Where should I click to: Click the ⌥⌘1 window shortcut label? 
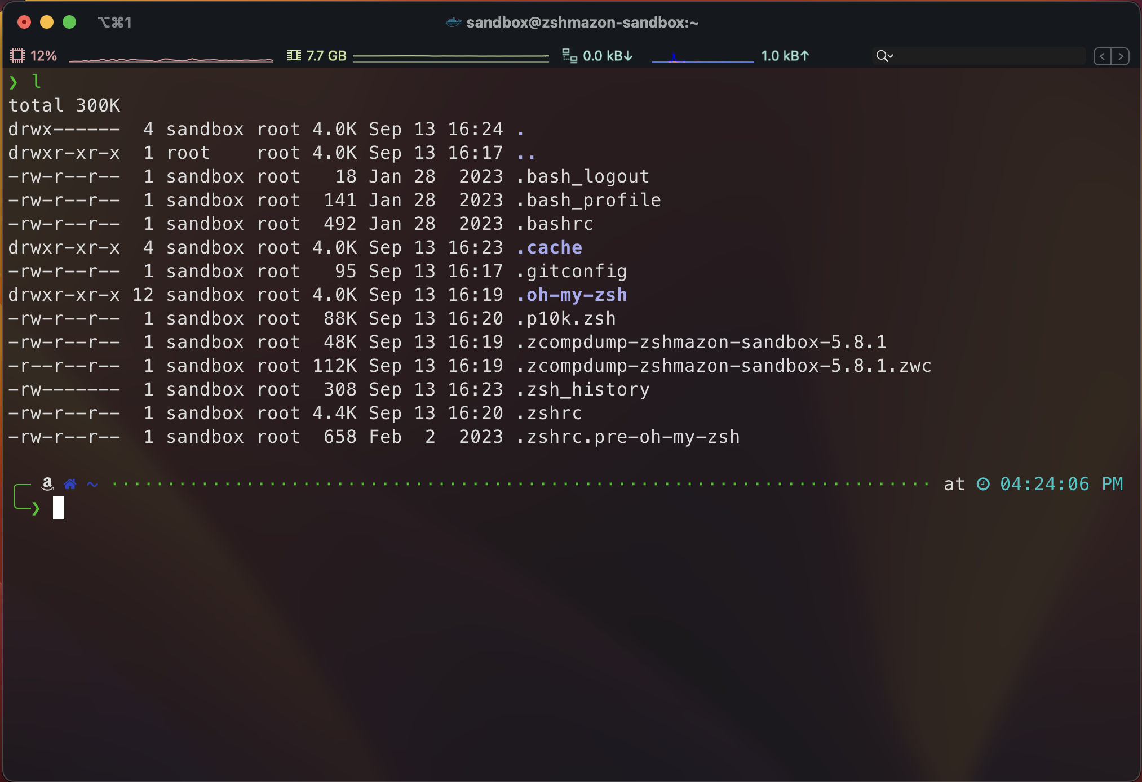point(115,23)
